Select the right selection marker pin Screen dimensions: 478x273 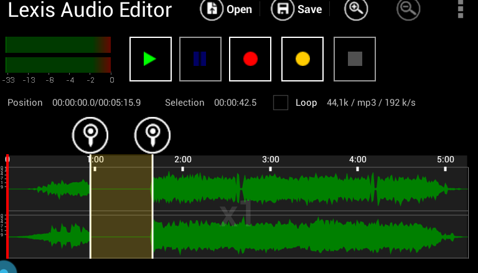pos(152,135)
